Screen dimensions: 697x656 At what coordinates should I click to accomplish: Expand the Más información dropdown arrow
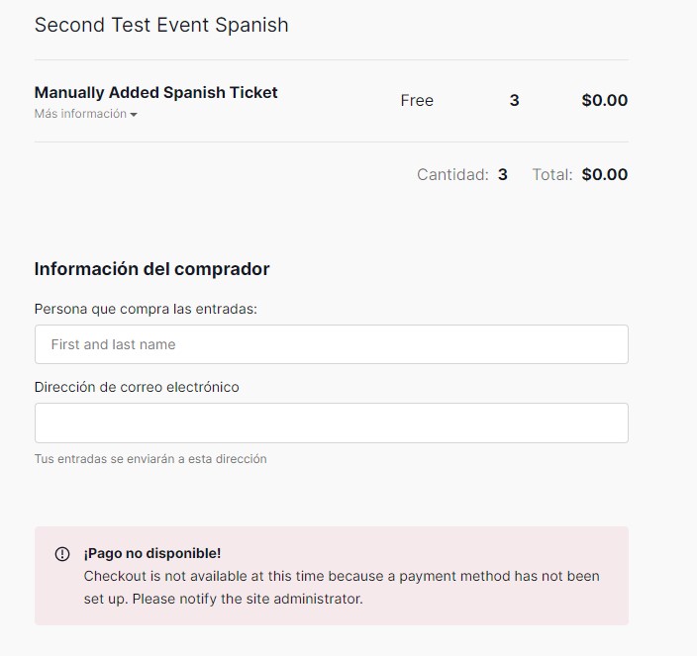tap(134, 115)
